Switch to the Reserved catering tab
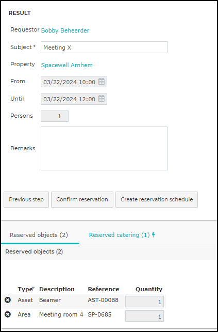The image size is (218, 332). pos(122,235)
